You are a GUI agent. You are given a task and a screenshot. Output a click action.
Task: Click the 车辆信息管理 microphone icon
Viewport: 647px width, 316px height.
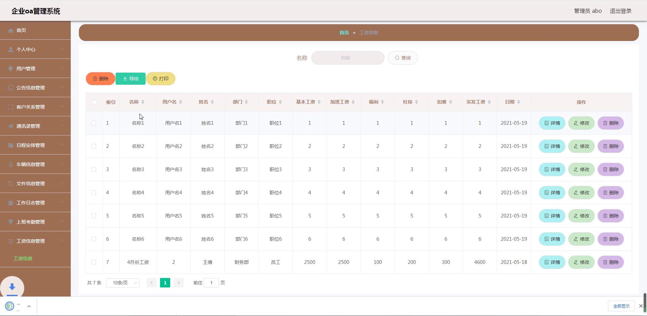11,164
